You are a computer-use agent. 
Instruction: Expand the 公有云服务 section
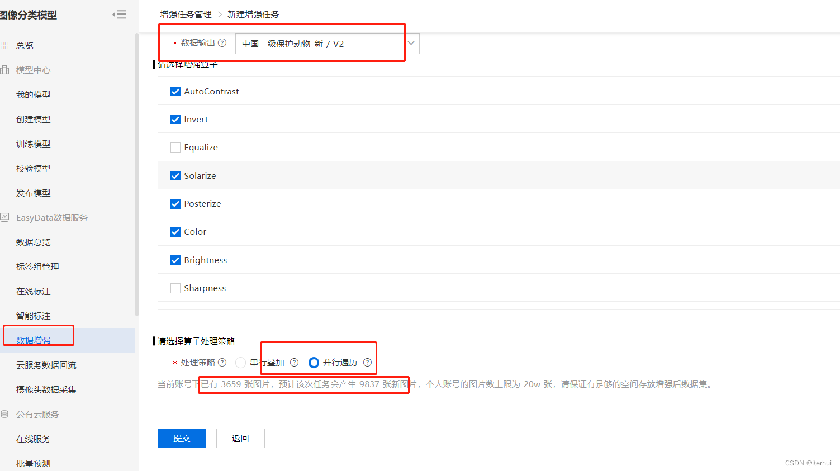[37, 414]
